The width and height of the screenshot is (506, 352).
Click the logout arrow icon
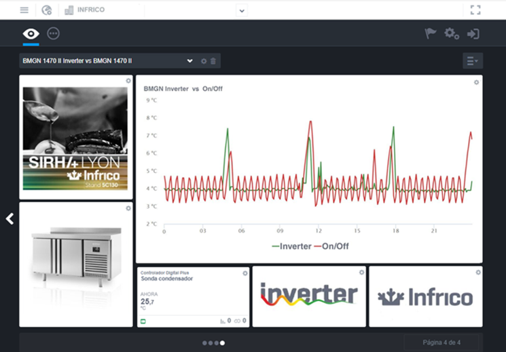pyautogui.click(x=473, y=34)
